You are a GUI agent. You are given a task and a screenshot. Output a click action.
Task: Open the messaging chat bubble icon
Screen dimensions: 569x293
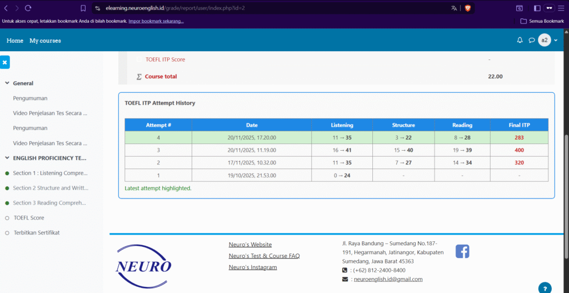click(x=531, y=41)
